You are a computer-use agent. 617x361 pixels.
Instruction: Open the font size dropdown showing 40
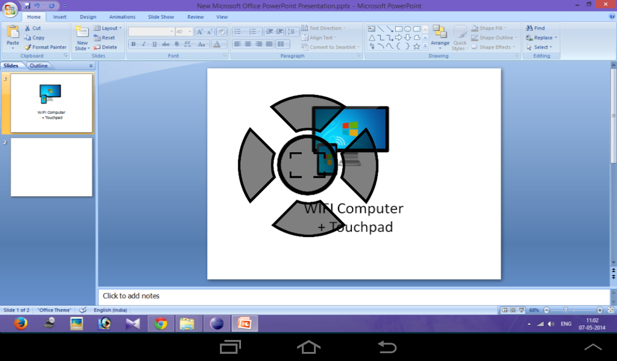[184, 31]
